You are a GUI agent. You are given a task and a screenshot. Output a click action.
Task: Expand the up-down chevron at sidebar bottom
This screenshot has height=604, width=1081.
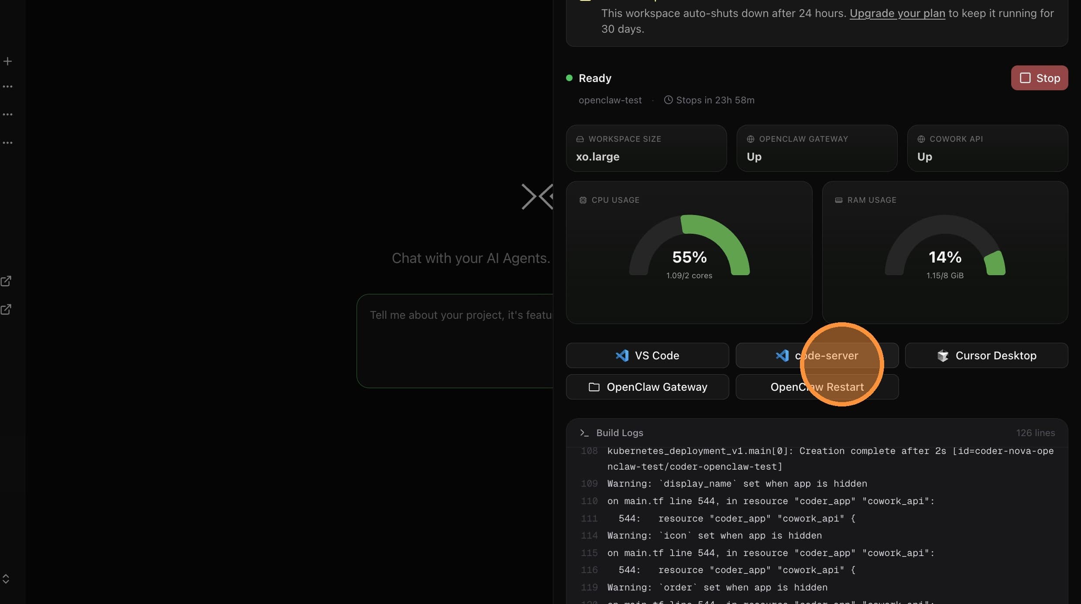(x=6, y=579)
